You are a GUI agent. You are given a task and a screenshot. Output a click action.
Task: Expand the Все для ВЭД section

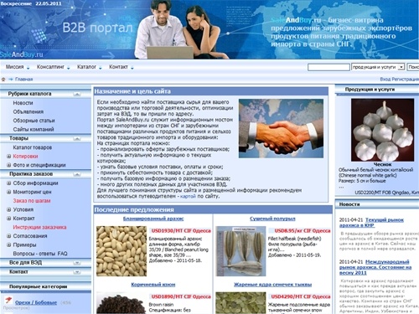77,263
